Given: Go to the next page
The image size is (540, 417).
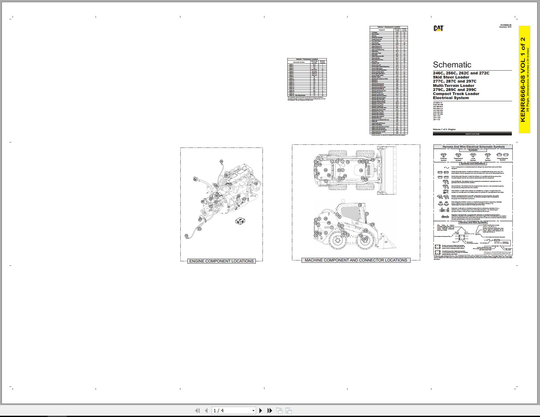Looking at the screenshot, I should coord(261,410).
